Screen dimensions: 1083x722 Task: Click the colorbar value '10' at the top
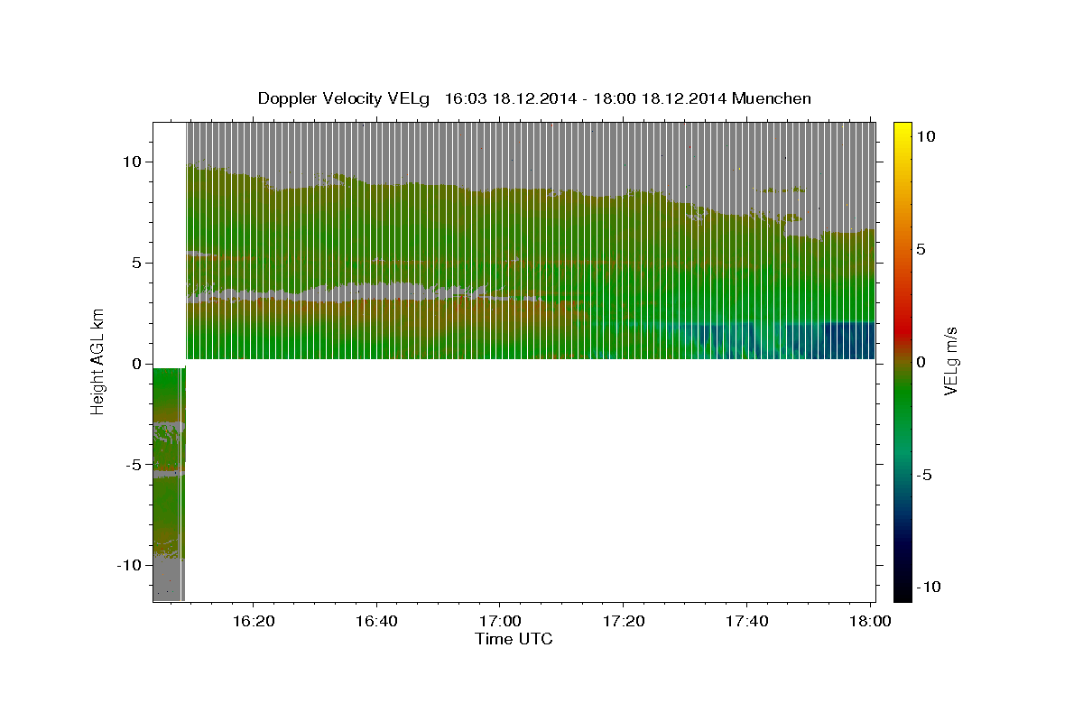(x=925, y=136)
